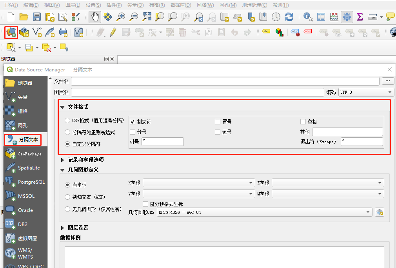Viewport: 396px width, 268px height.
Task: Click the file browse ... button
Action: click(388, 81)
